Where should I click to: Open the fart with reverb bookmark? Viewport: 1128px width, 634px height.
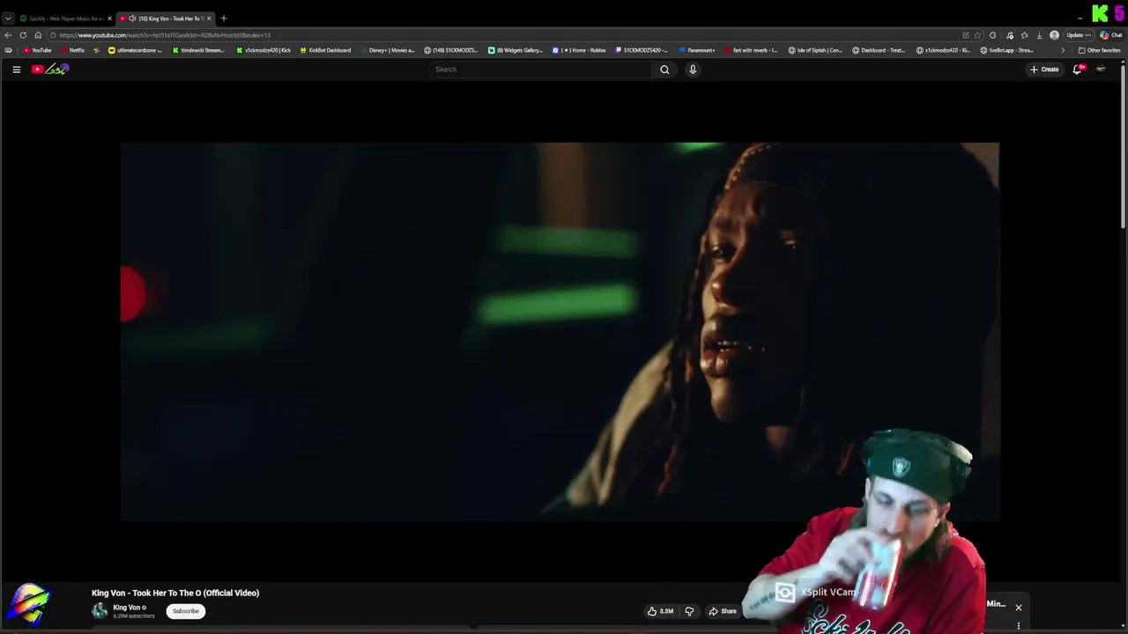pos(751,50)
